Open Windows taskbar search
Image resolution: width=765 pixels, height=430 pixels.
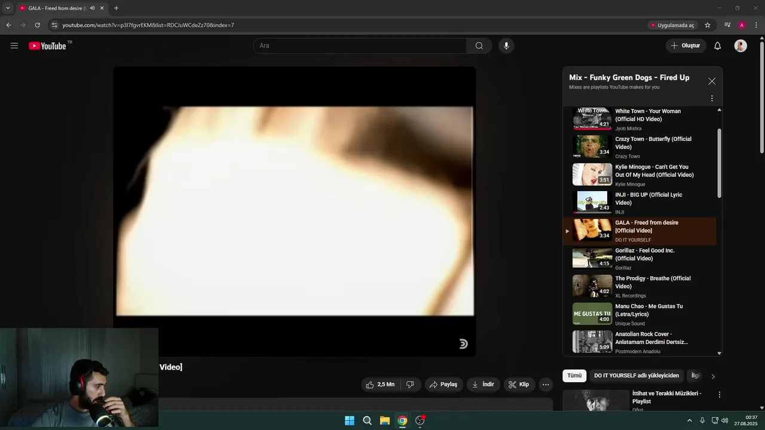(x=367, y=420)
